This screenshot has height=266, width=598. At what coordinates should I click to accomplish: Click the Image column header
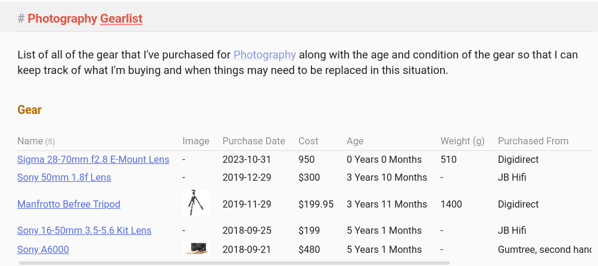195,141
